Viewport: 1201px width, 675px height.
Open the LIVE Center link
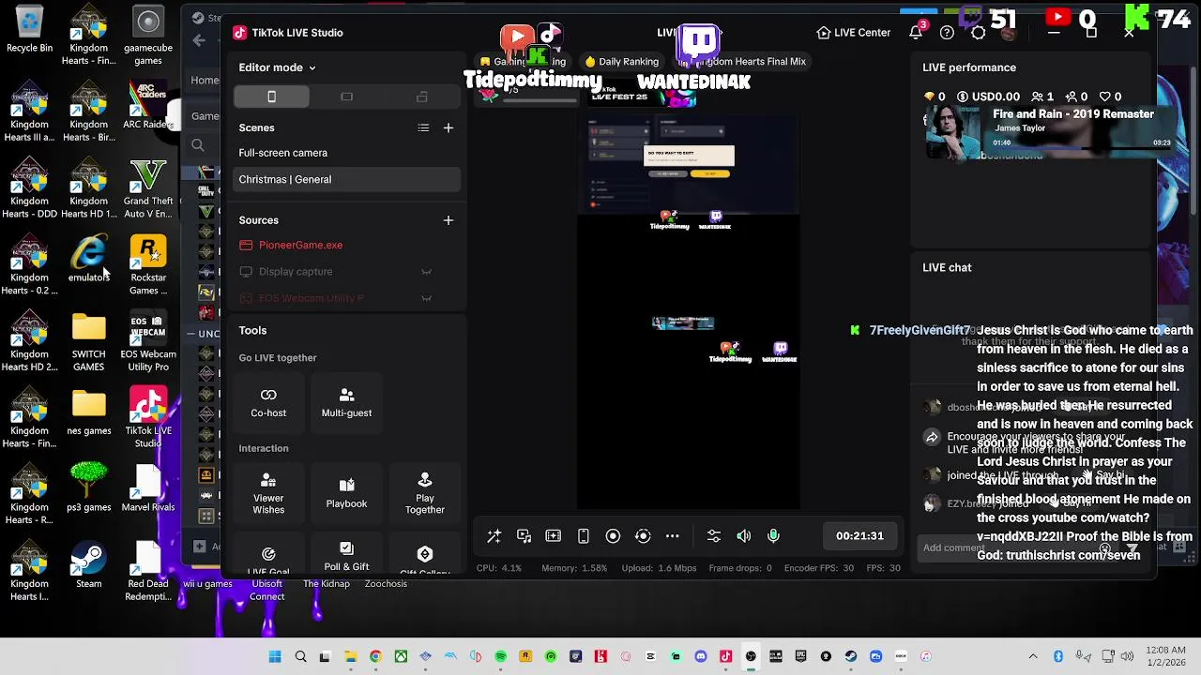coord(854,33)
